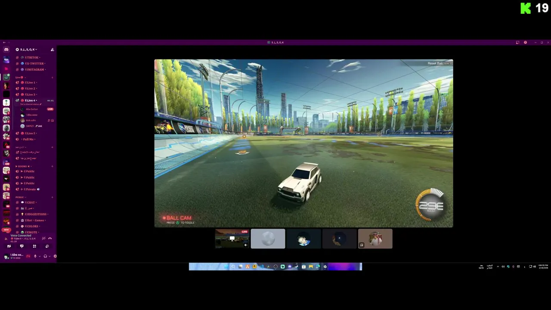This screenshot has height=310, width=551.
Task: Open the TIKTOK text channel
Action: tap(33, 57)
